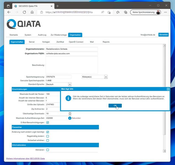175x165 pixels.
Task: Click the Passwörter section header
Action: click(55, 127)
